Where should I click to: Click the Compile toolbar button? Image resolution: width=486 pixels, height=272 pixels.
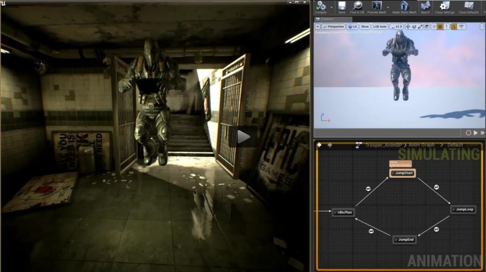point(321,7)
